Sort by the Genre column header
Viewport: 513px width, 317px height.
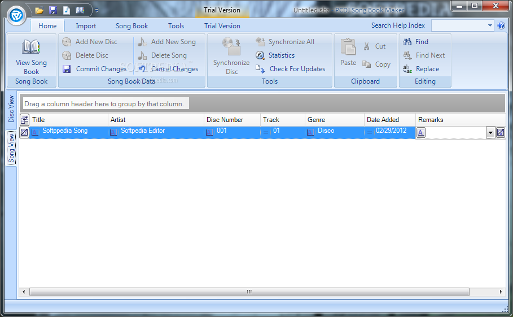point(334,120)
